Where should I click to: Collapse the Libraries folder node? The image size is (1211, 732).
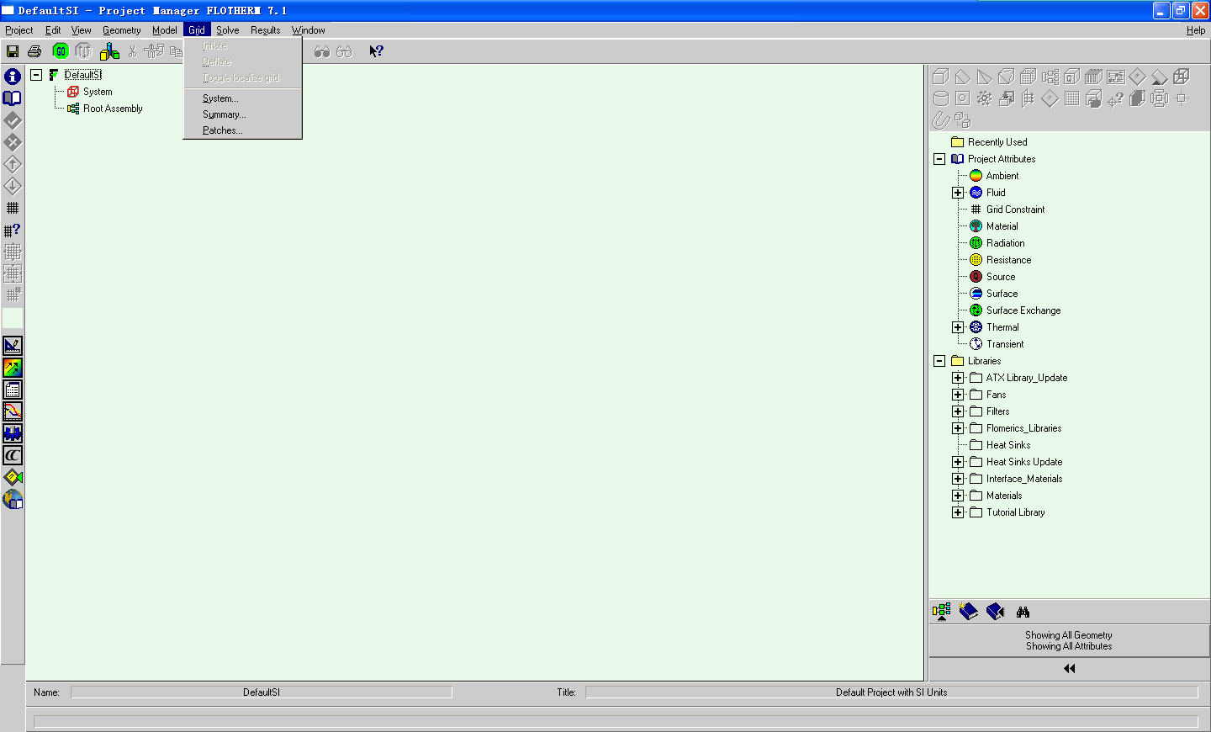tap(939, 361)
